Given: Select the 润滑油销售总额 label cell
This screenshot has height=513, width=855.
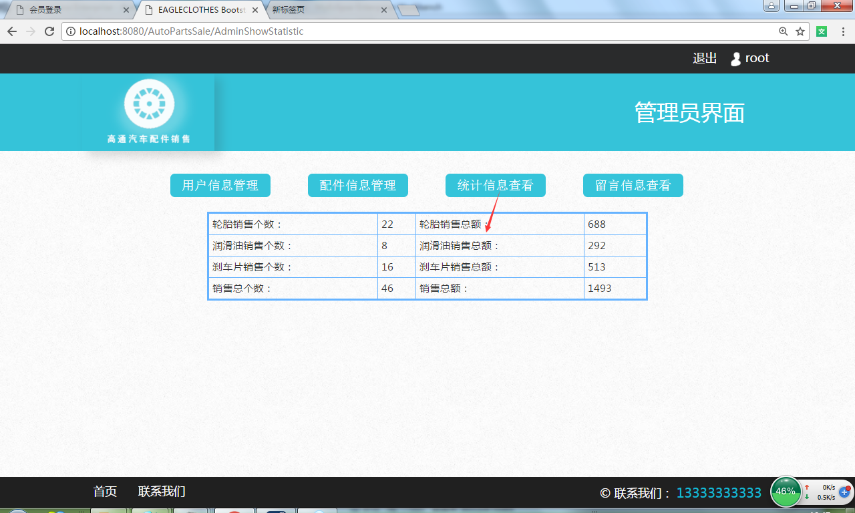Looking at the screenshot, I should point(500,246).
